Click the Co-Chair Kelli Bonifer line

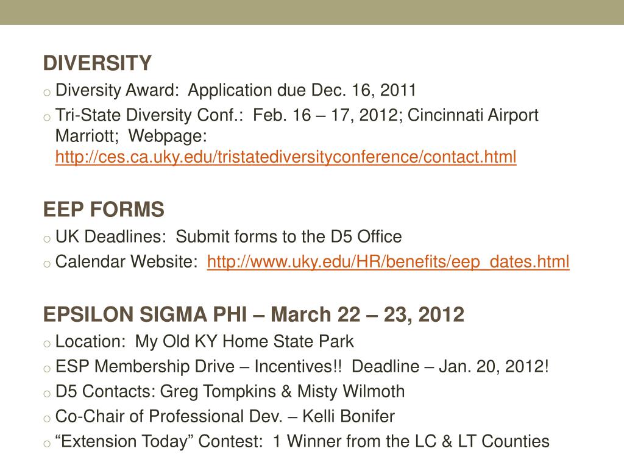point(225,416)
